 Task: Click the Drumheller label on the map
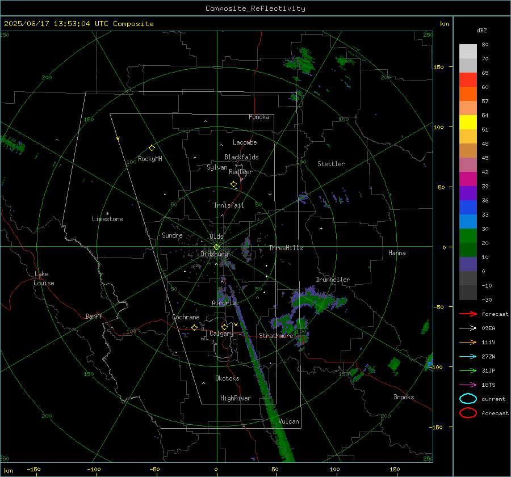pyautogui.click(x=333, y=280)
